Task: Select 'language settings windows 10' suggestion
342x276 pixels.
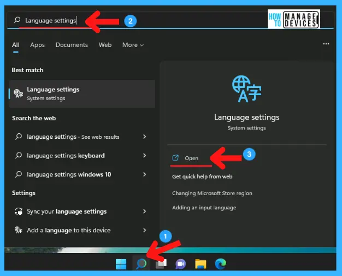Action: [81, 174]
